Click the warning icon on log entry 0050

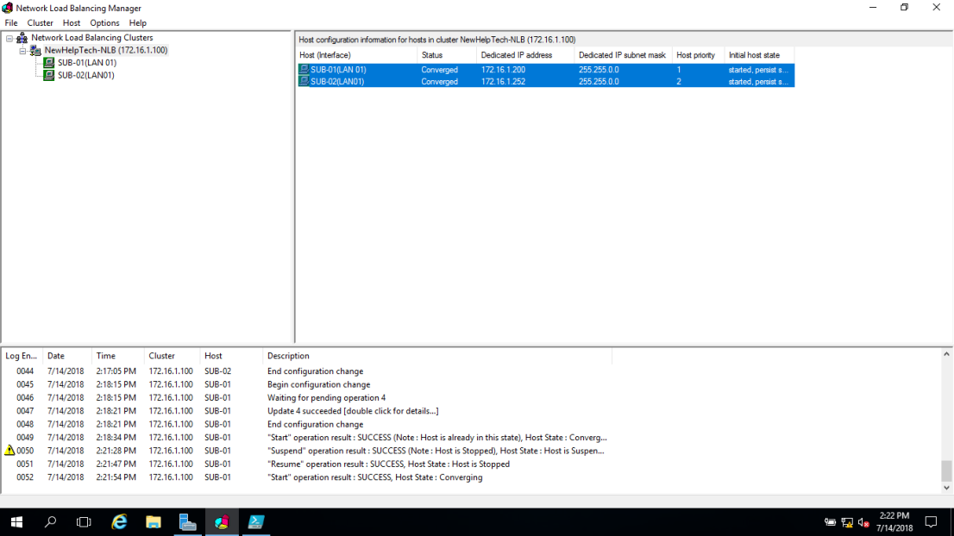[9, 451]
